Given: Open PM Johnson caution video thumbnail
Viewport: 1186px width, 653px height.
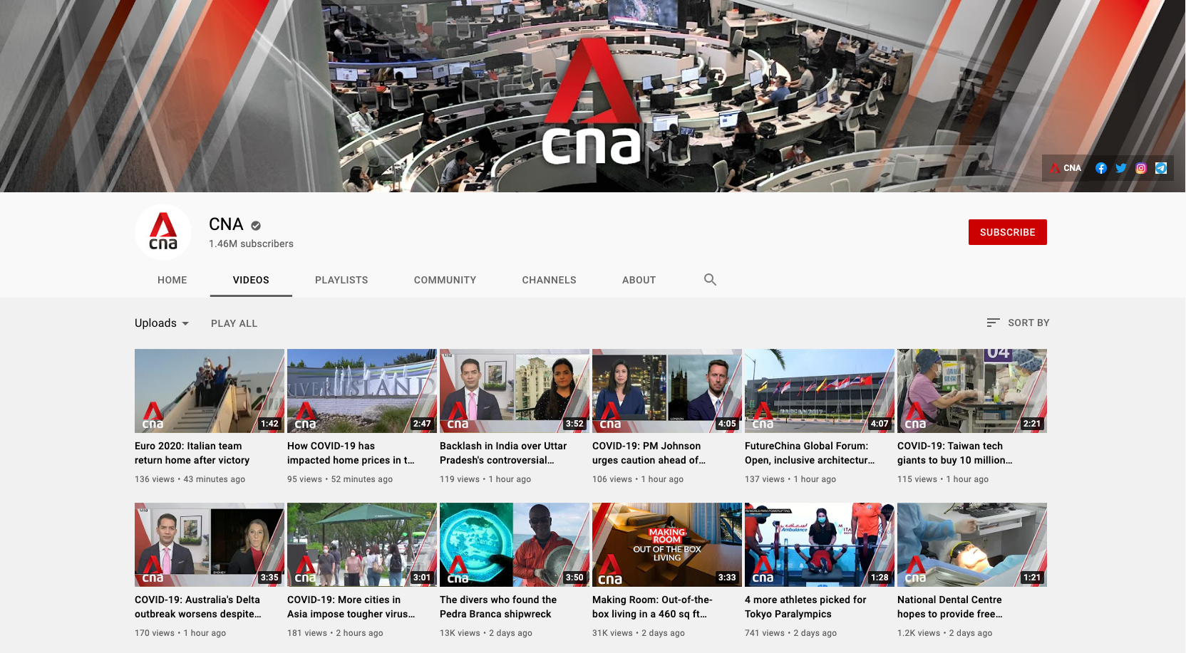Looking at the screenshot, I should (667, 391).
